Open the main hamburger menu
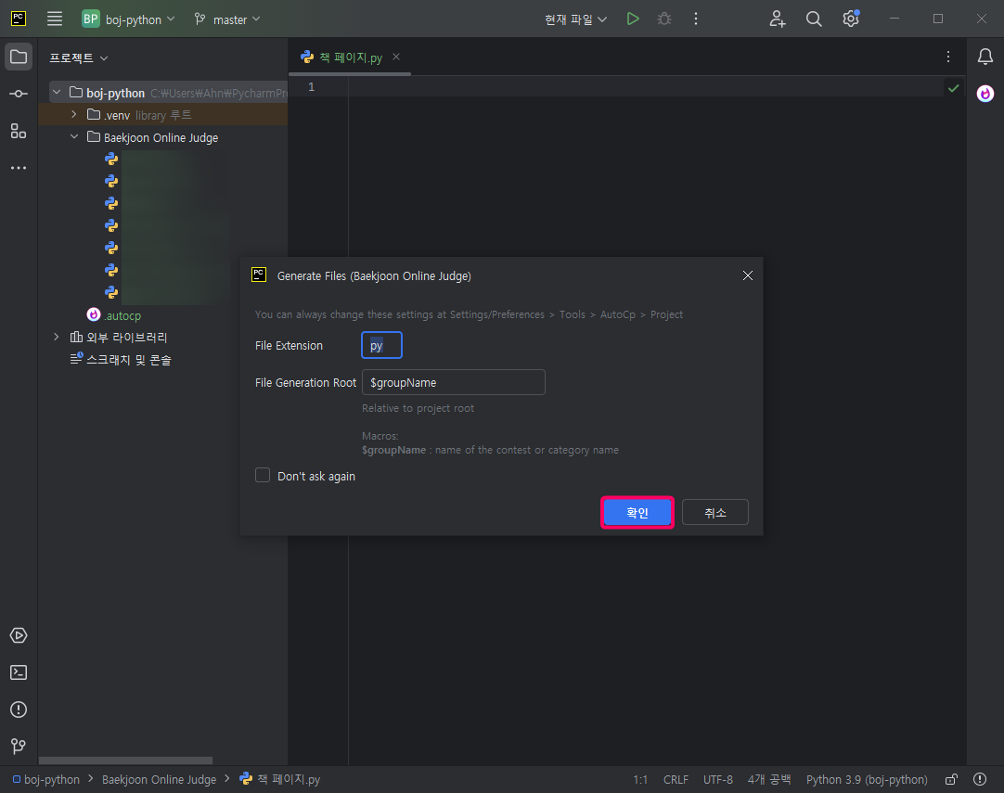Viewport: 1004px width, 793px height. [55, 19]
